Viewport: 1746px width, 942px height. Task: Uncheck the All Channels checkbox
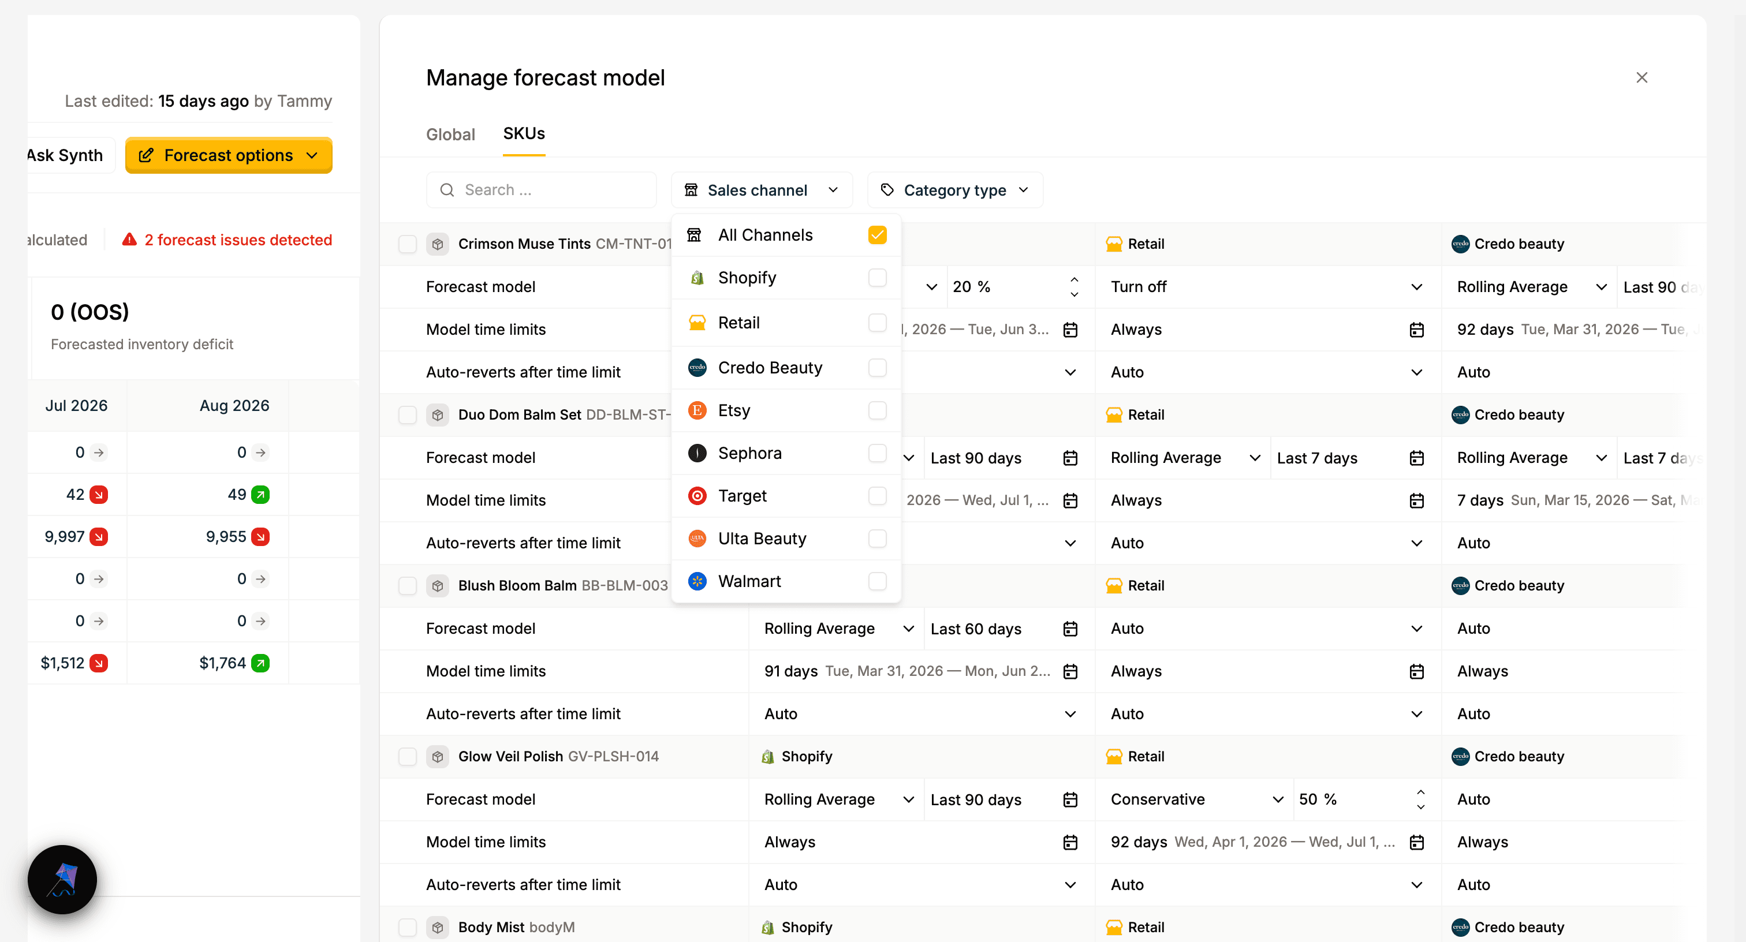click(877, 235)
